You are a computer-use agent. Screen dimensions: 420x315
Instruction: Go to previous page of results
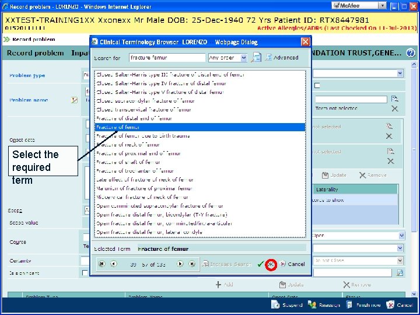[114, 264]
